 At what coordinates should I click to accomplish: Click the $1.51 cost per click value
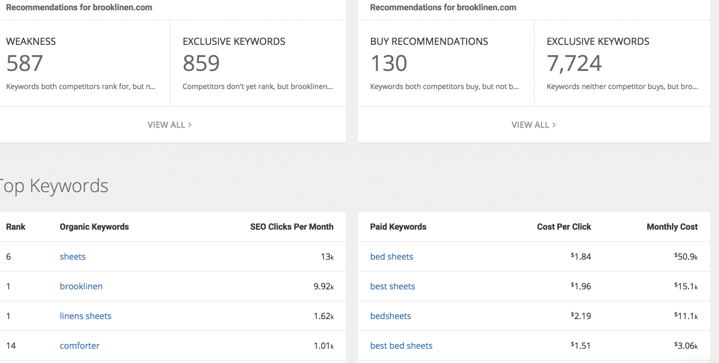(581, 346)
